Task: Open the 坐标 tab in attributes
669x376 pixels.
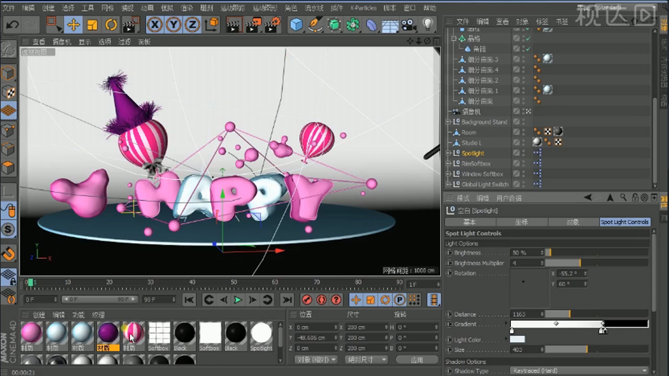Action: 521,222
